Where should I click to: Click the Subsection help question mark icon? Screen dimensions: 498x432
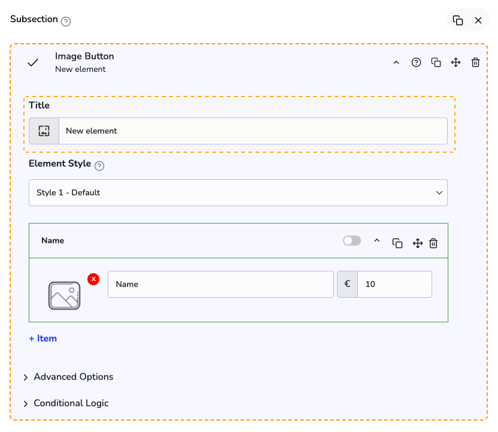66,22
